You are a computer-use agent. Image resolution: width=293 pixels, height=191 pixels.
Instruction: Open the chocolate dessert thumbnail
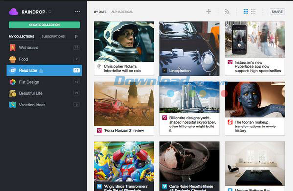(189, 162)
